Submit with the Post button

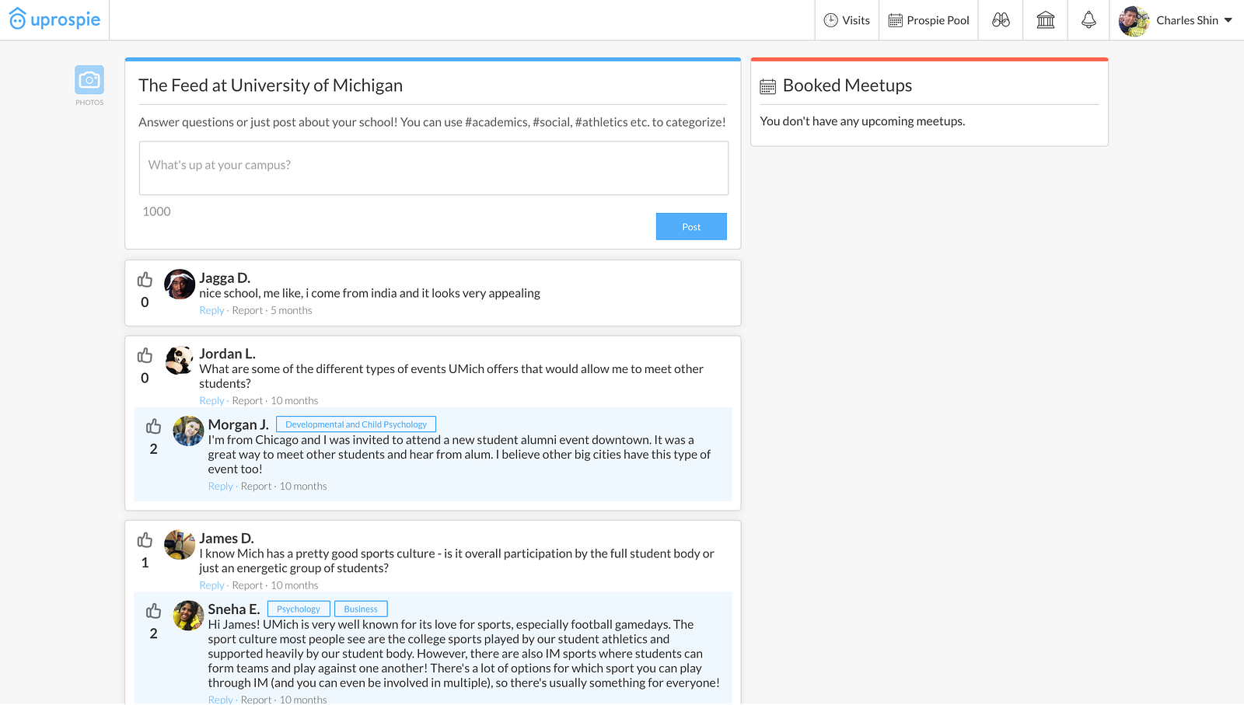click(x=691, y=226)
